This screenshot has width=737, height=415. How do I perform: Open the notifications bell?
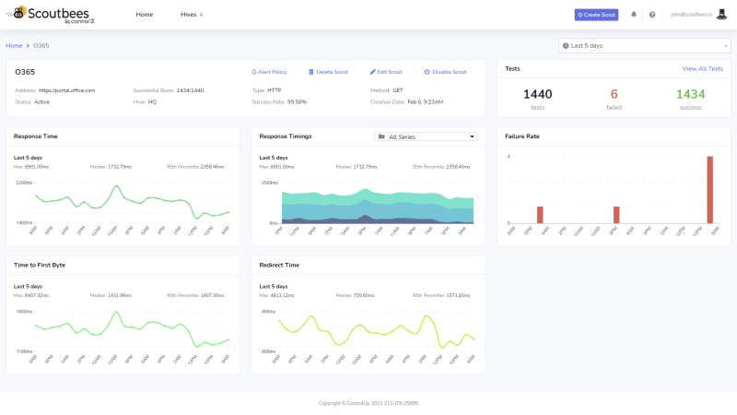(x=634, y=15)
